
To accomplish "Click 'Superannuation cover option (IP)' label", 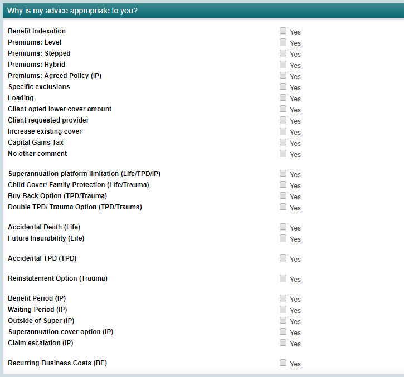I will [x=61, y=332].
